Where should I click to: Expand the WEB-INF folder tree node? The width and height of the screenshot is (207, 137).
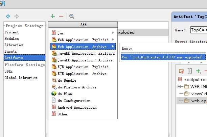point(179,86)
